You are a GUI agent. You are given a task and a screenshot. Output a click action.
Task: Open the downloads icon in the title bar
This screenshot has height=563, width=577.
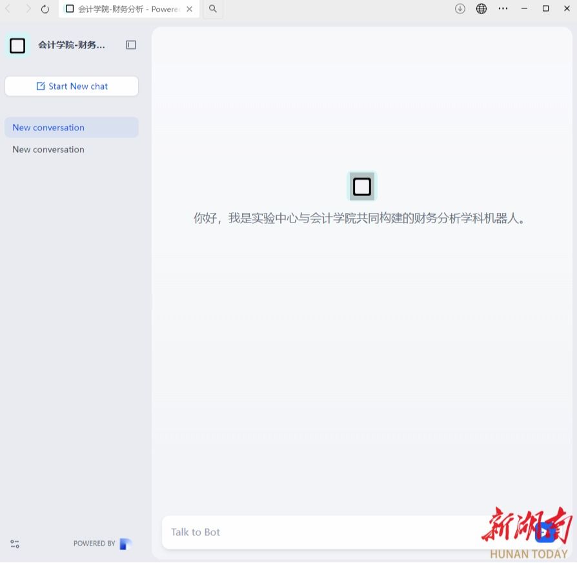[x=460, y=9]
